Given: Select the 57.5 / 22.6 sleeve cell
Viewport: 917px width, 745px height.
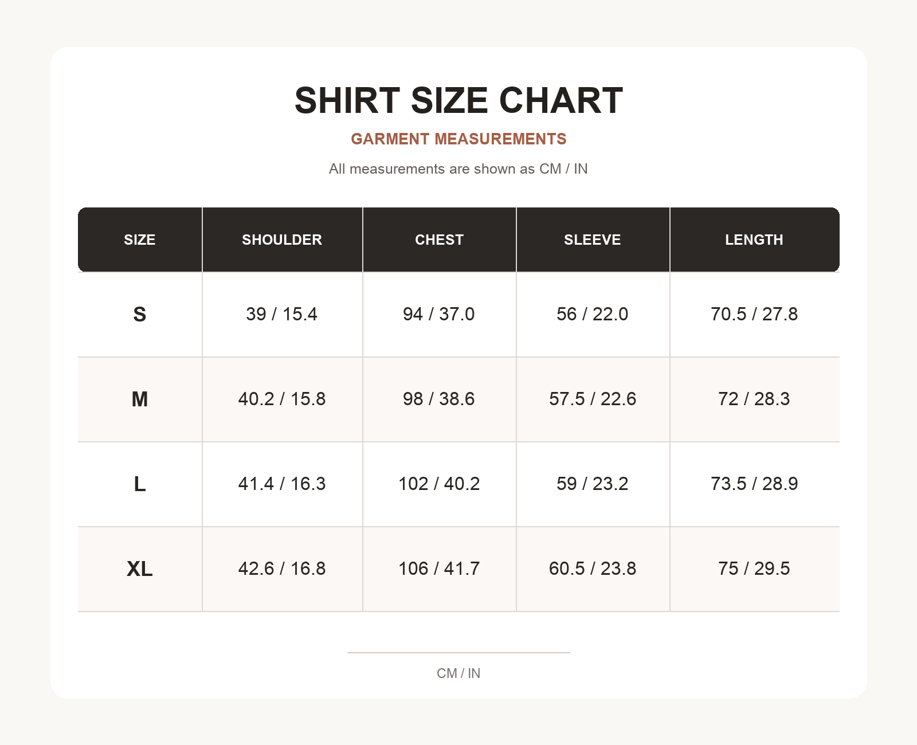Looking at the screenshot, I should pos(593,399).
